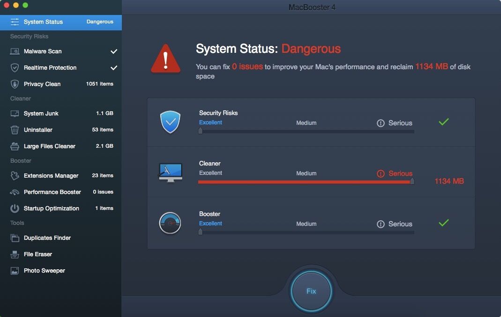This screenshot has height=317, width=501.
Task: Click the '0 issues' Performance Booster count
Action: tap(103, 192)
